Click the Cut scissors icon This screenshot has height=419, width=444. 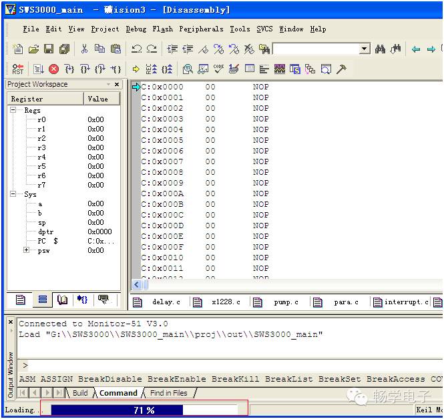84,49
